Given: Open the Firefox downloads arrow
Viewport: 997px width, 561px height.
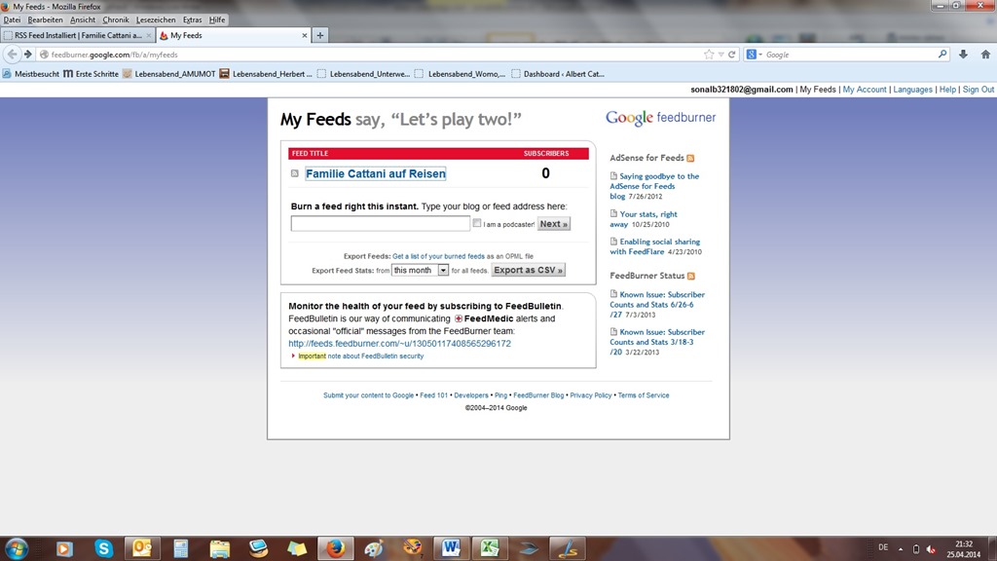Looking at the screenshot, I should [963, 55].
